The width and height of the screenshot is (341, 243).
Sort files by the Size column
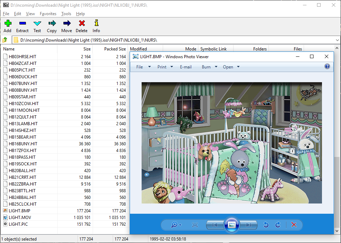pos(75,49)
